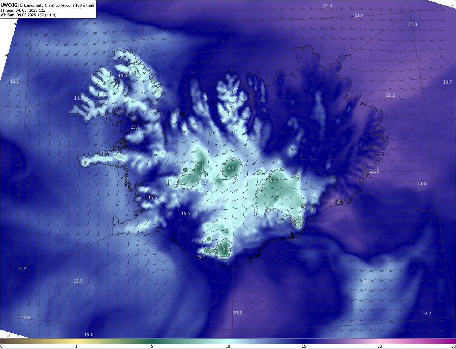Click the 16.3 value label
This screenshot has height=349, width=456.
point(427,314)
